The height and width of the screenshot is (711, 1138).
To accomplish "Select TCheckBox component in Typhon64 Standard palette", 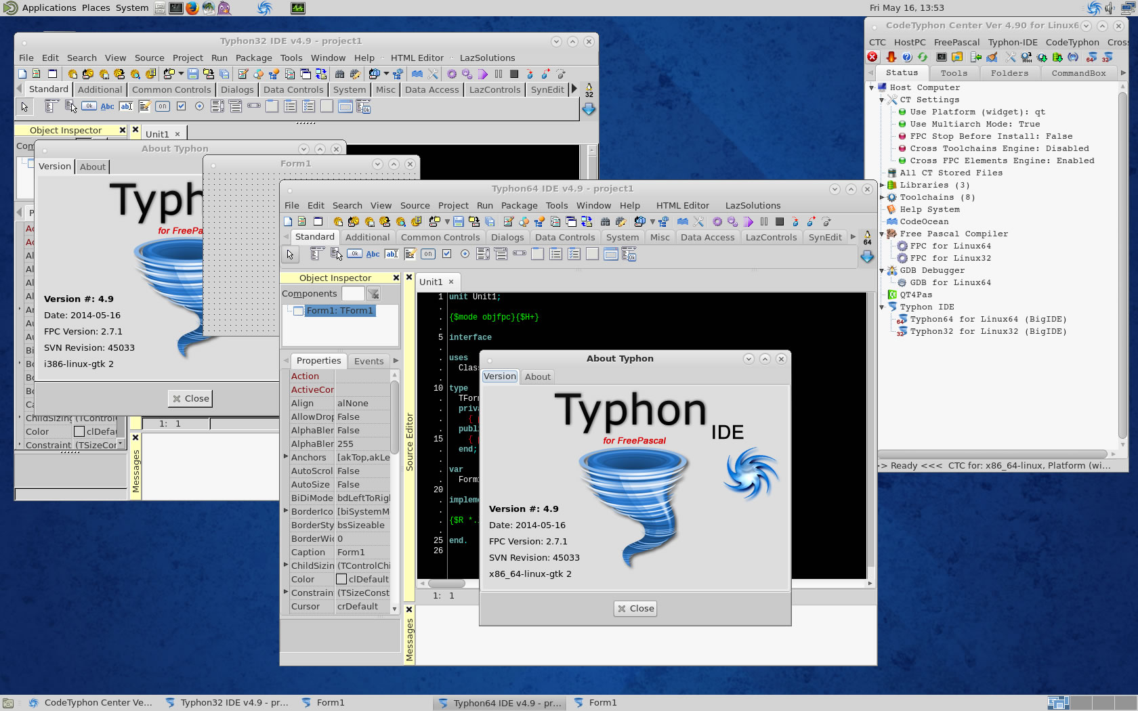I will click(x=446, y=255).
